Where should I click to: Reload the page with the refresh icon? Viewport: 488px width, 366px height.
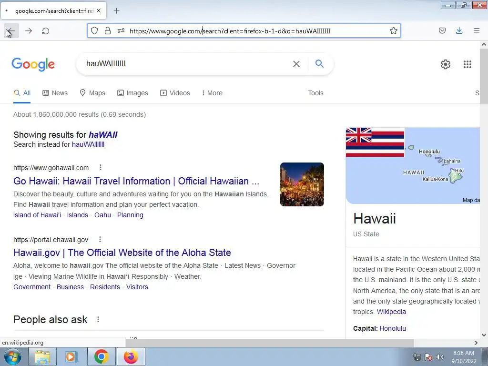pos(46,31)
